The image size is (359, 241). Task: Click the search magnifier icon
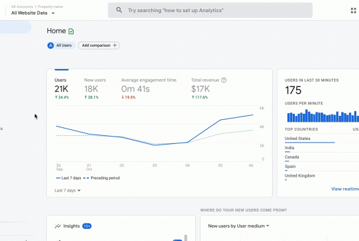pyautogui.click(x=119, y=10)
